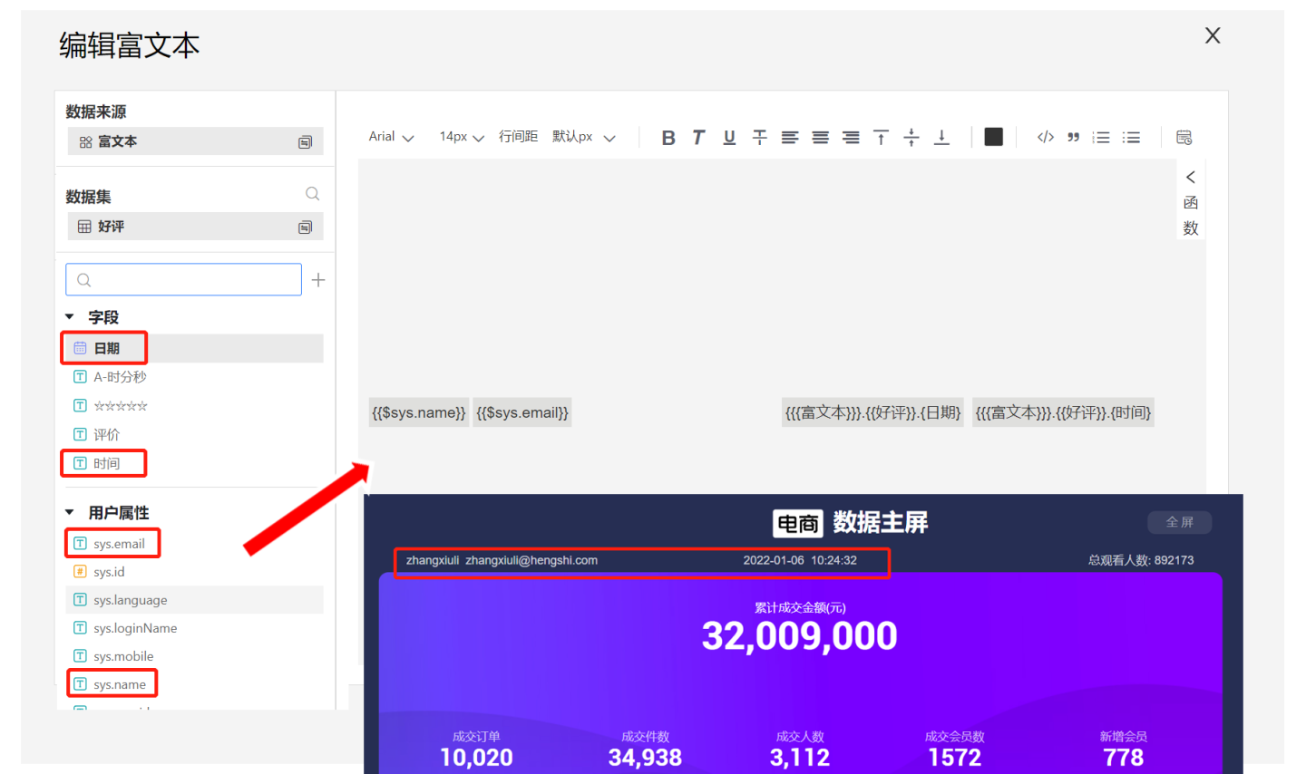Screen dimensions: 1306x774
Task: Toggle italic text formatting
Action: [x=698, y=138]
